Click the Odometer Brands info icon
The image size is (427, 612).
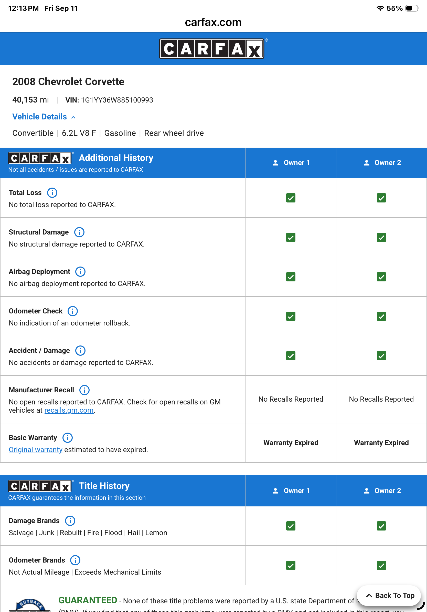(75, 560)
